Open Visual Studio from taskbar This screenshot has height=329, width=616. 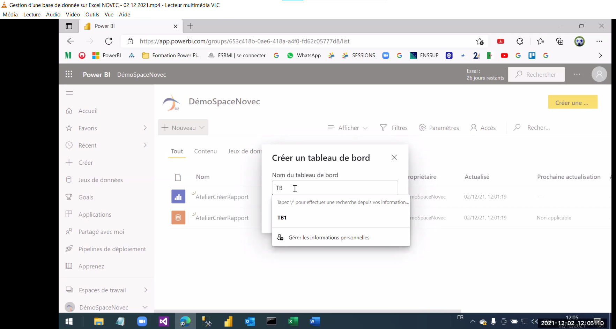point(163,321)
